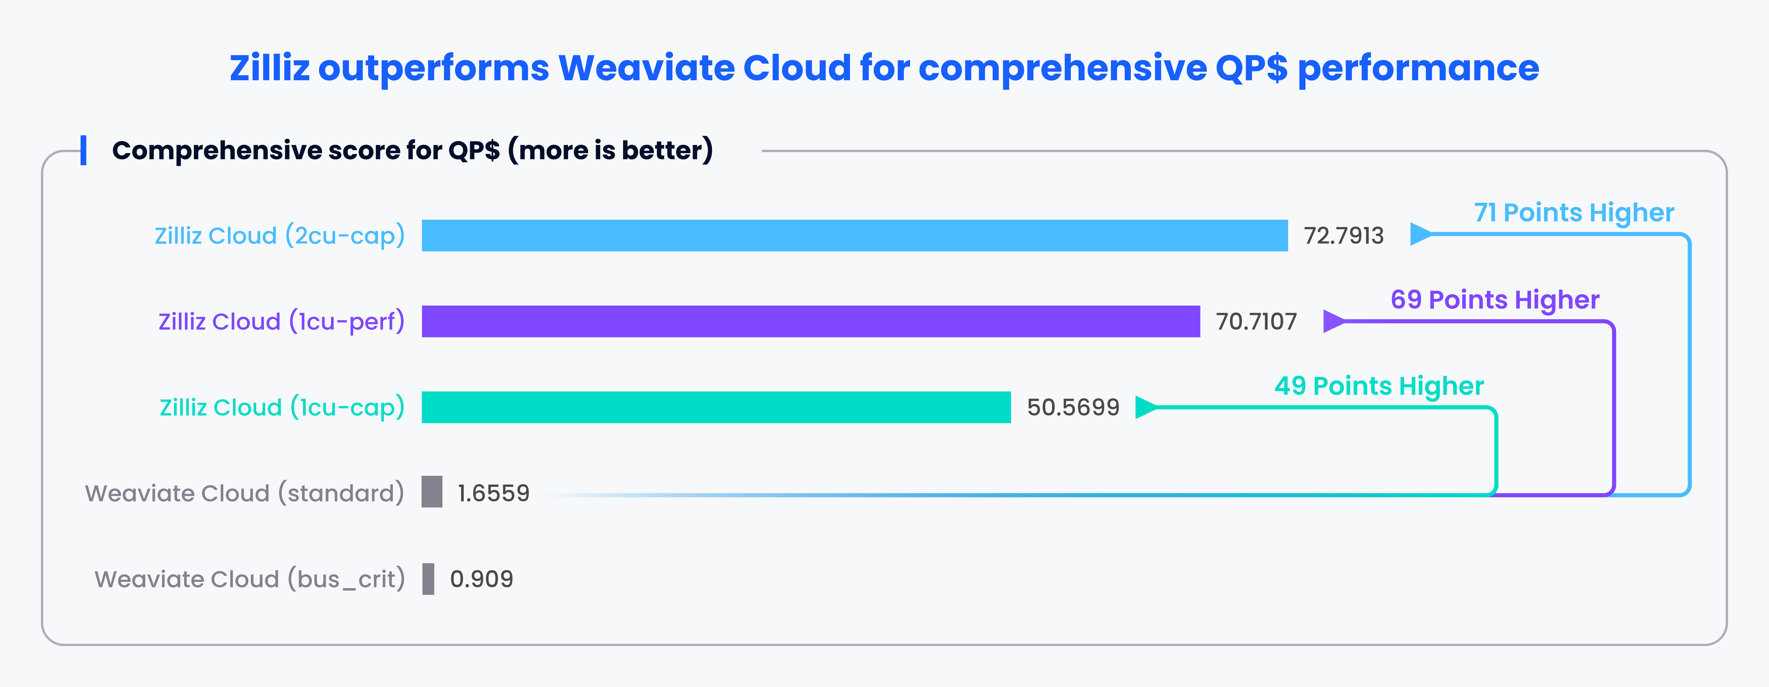The image size is (1769, 687).
Task: Click the "49 Points Higher" label
Action: click(1379, 386)
